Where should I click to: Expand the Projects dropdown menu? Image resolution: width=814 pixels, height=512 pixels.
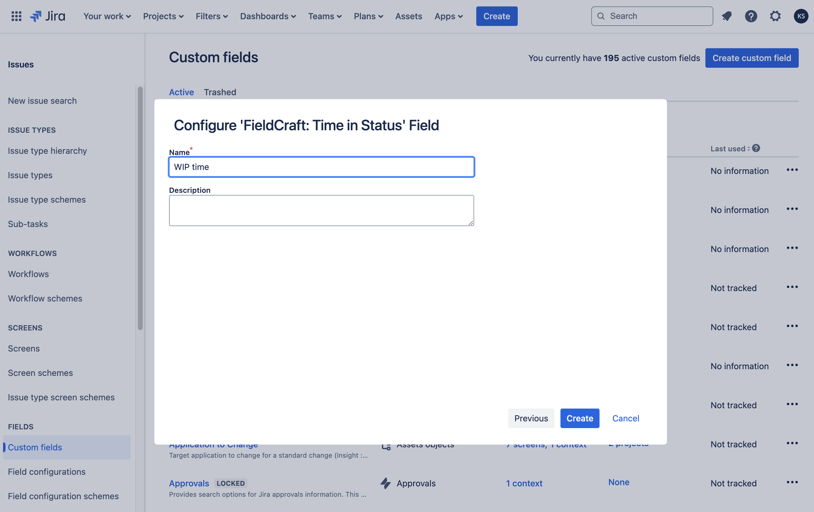(163, 16)
